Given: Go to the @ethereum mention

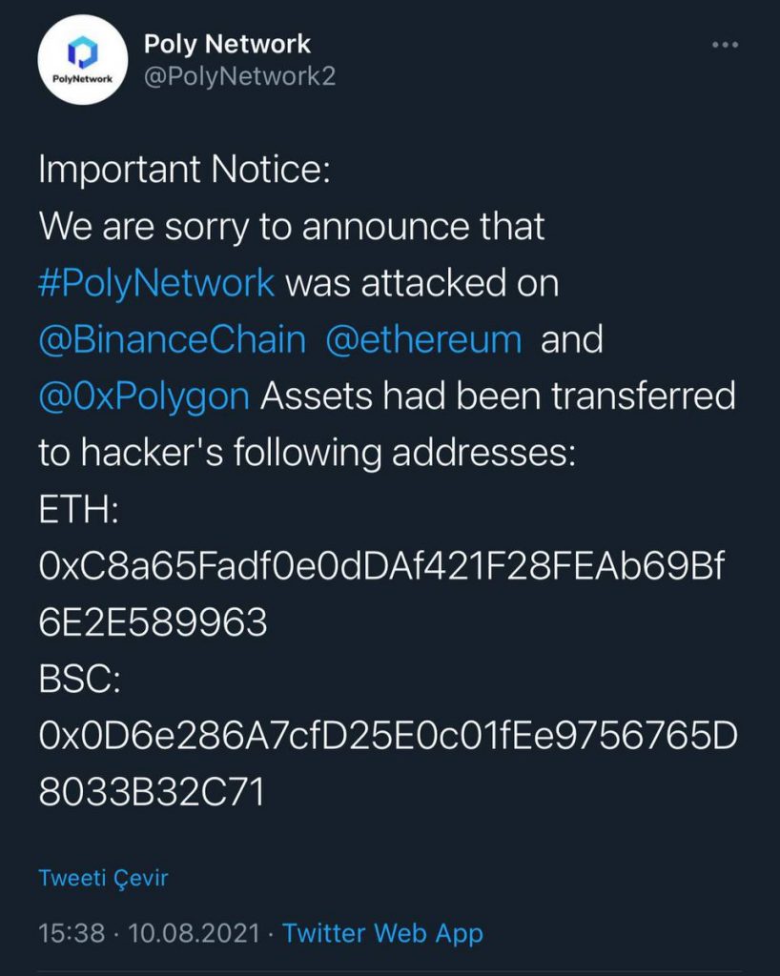Looking at the screenshot, I should [x=423, y=339].
